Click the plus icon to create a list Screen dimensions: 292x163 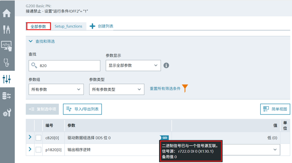(93, 26)
